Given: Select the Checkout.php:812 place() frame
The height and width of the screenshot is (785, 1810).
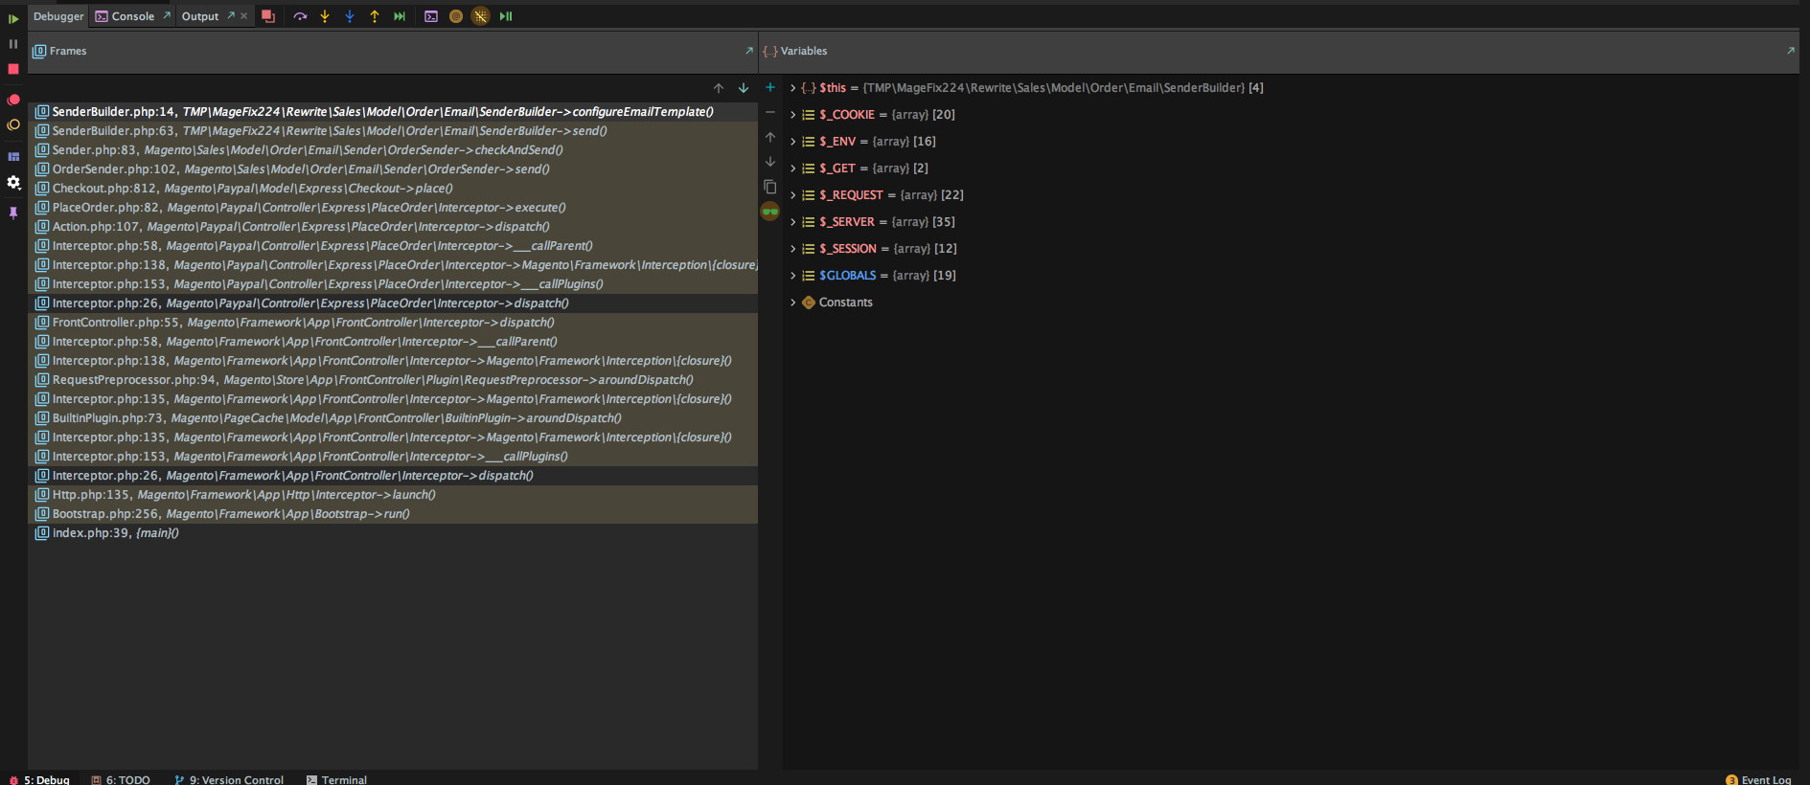Looking at the screenshot, I should (x=393, y=189).
